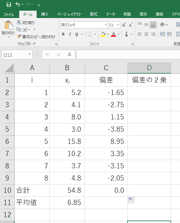The image size is (180, 223).
Task: Click the text orientation icon
Action: pos(163,25)
